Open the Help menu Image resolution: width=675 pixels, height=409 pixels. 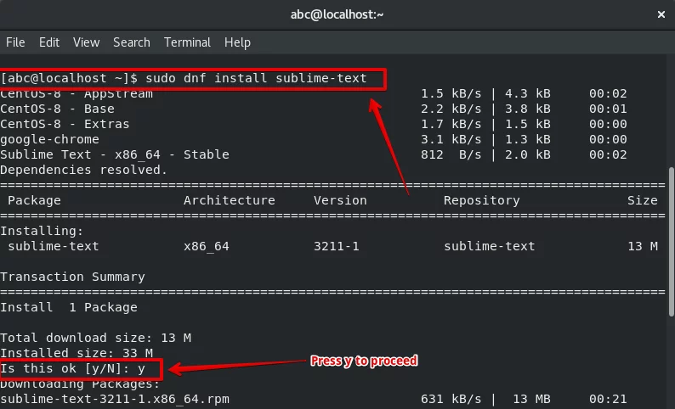click(237, 42)
